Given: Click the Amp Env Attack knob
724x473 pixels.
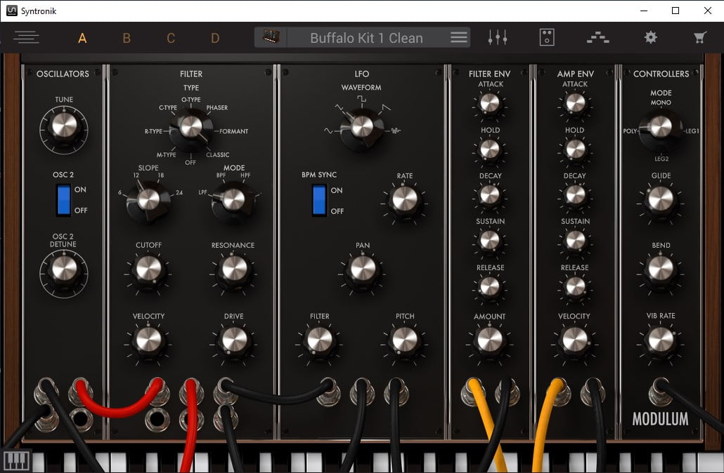Looking at the screenshot, I should [575, 102].
